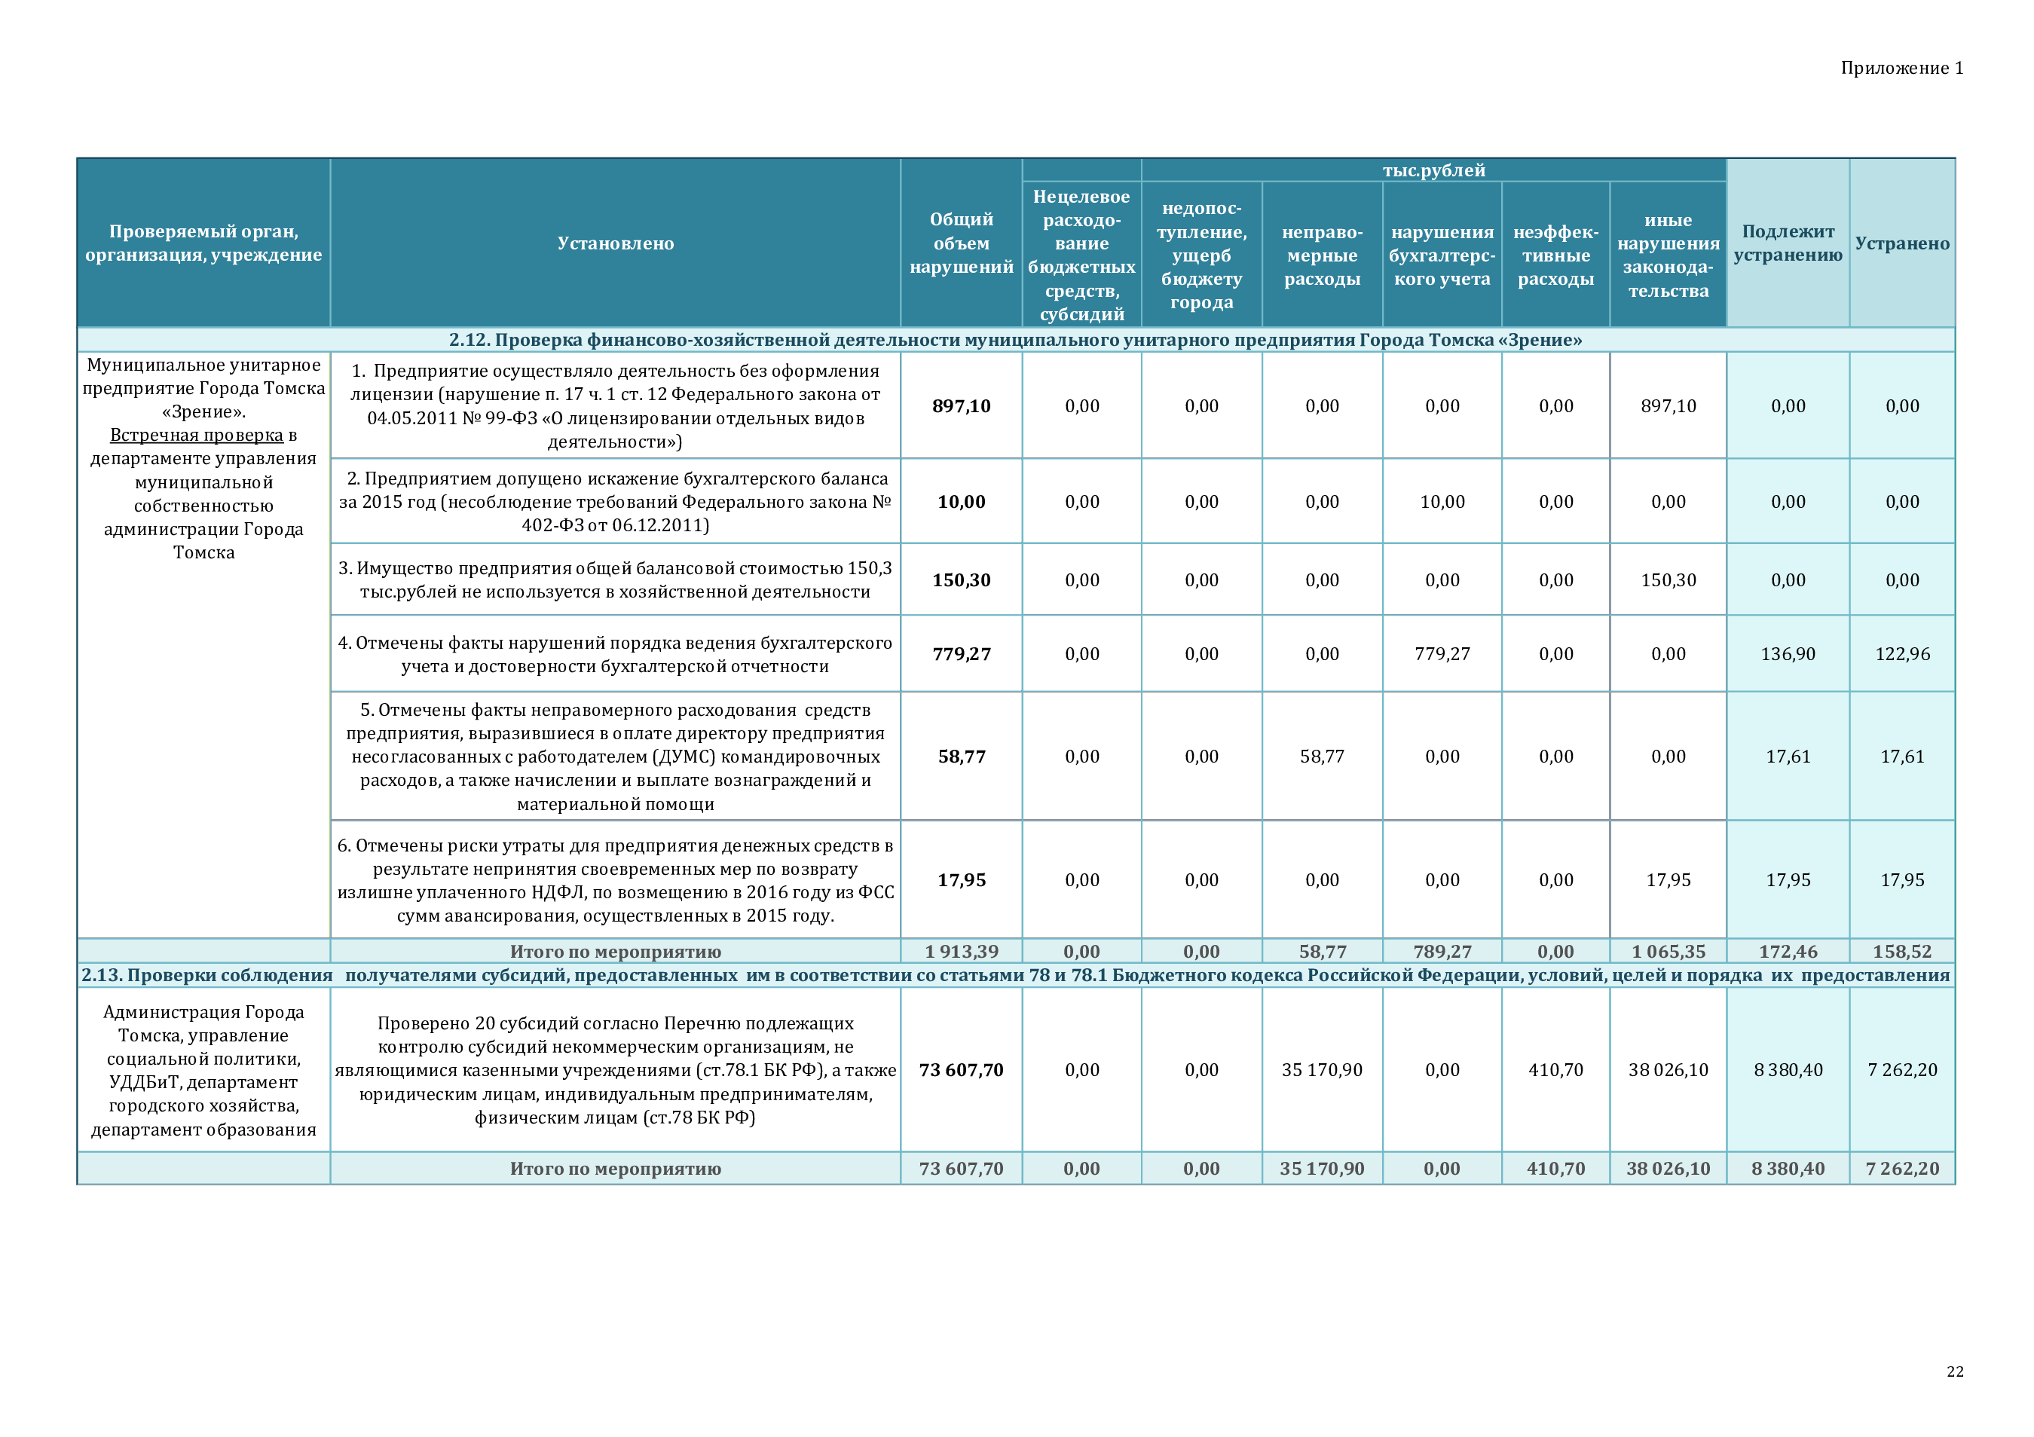Click finding 3 about unused property 150,3
This screenshot has width=2034, height=1437.
(x=615, y=580)
